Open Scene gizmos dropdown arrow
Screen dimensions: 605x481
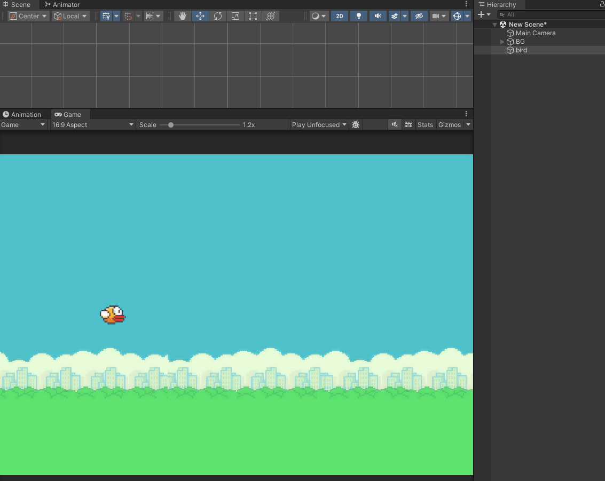pyautogui.click(x=467, y=16)
